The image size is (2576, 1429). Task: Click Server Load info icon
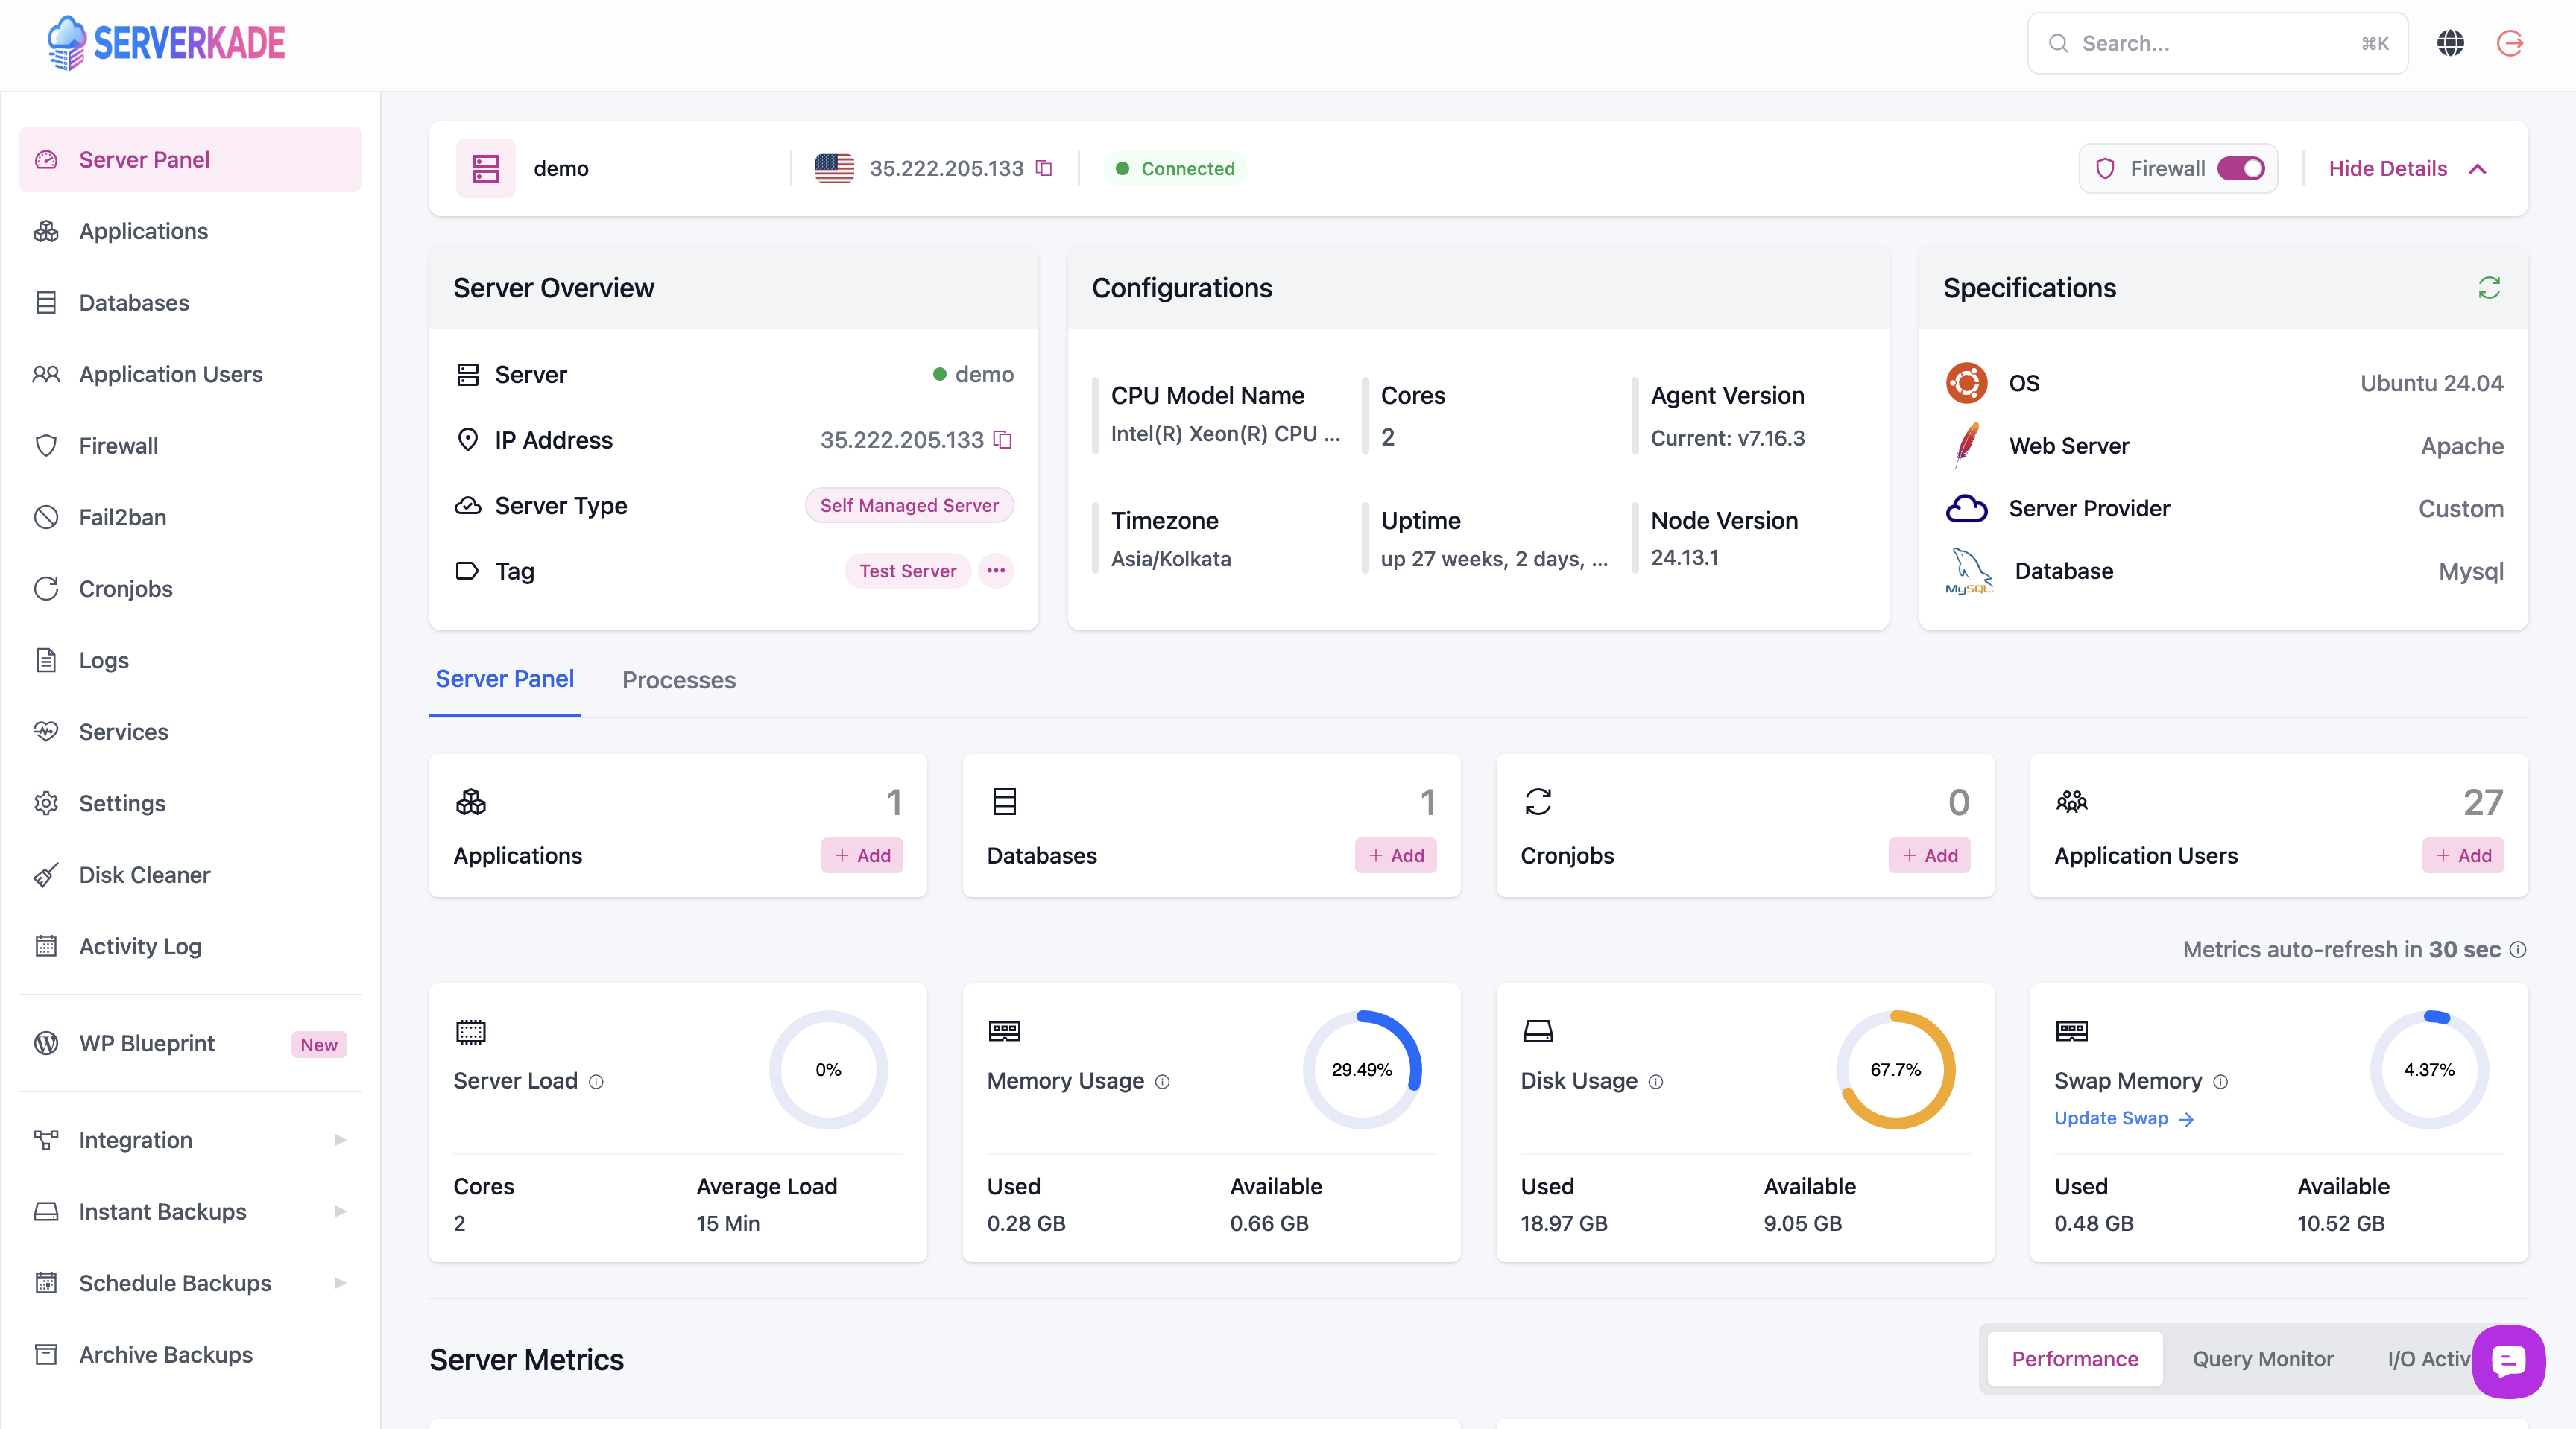pyautogui.click(x=596, y=1081)
